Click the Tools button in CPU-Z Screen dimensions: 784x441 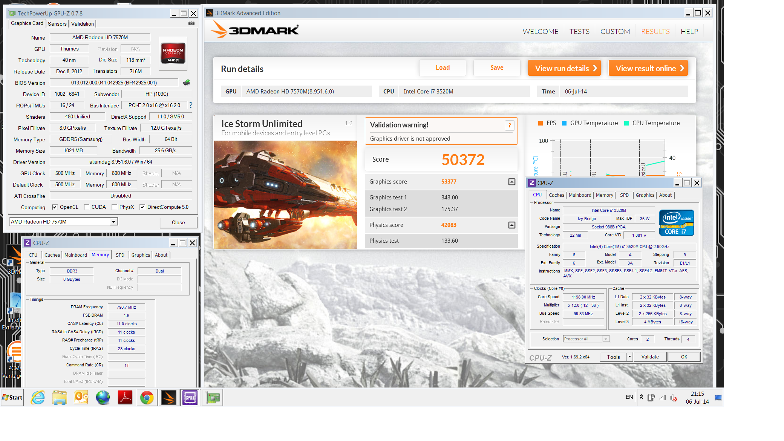tap(613, 357)
